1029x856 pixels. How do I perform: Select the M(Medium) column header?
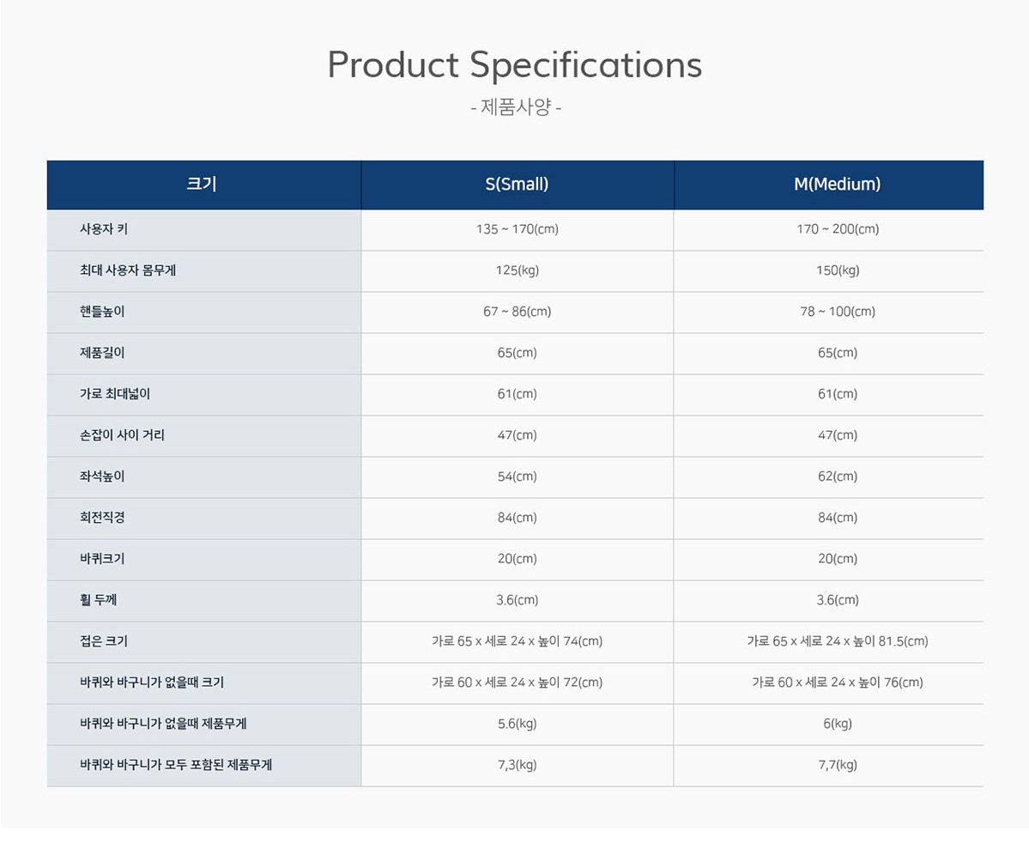837,184
